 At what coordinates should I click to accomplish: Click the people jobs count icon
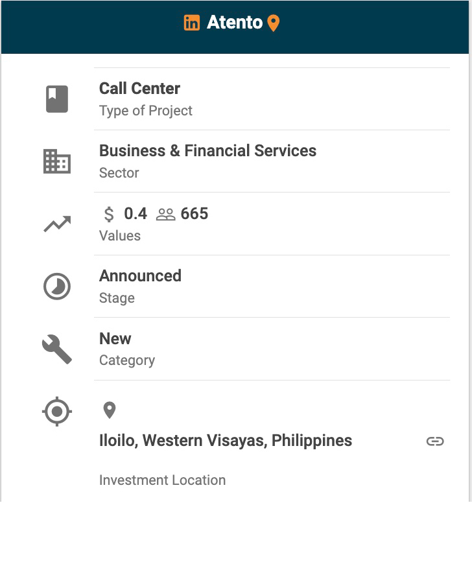[166, 215]
